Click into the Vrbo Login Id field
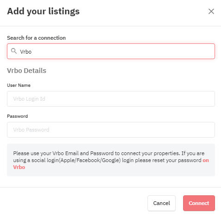 111,99
